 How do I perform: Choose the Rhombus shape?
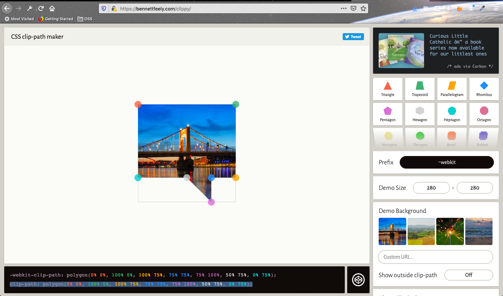[x=484, y=89]
